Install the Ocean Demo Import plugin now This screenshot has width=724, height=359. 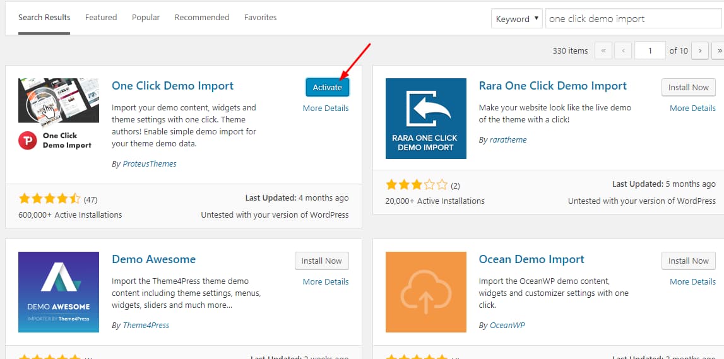[x=689, y=261]
